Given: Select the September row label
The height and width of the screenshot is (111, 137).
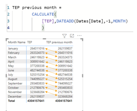Looking at the screenshot, I should tap(15, 83).
